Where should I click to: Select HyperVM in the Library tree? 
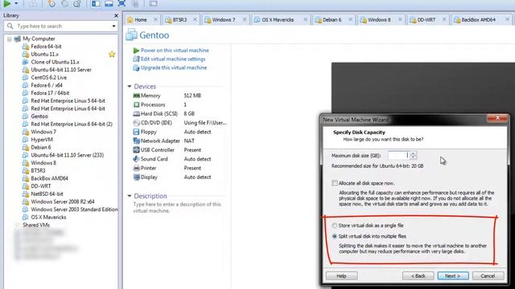point(42,140)
